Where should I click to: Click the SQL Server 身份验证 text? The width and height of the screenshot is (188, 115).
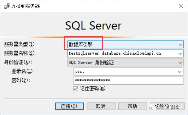click(x=91, y=63)
